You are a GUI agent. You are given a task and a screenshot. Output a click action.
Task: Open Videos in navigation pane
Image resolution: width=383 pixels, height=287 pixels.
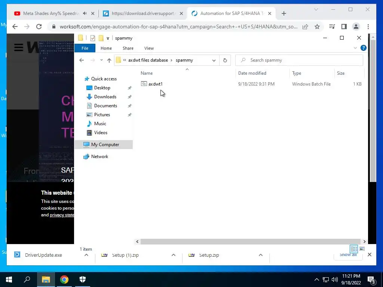tap(101, 133)
